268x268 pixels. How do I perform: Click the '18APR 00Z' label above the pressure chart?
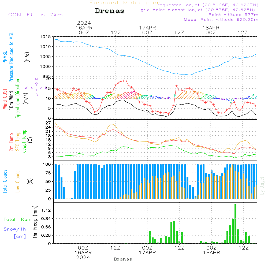pyautogui.click(x=211, y=30)
